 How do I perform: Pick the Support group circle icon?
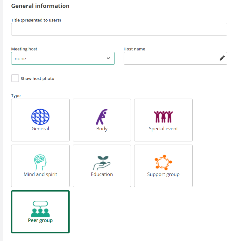click(x=163, y=162)
